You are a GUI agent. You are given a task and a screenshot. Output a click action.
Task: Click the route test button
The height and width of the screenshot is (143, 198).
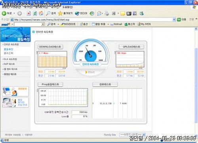tap(105, 85)
